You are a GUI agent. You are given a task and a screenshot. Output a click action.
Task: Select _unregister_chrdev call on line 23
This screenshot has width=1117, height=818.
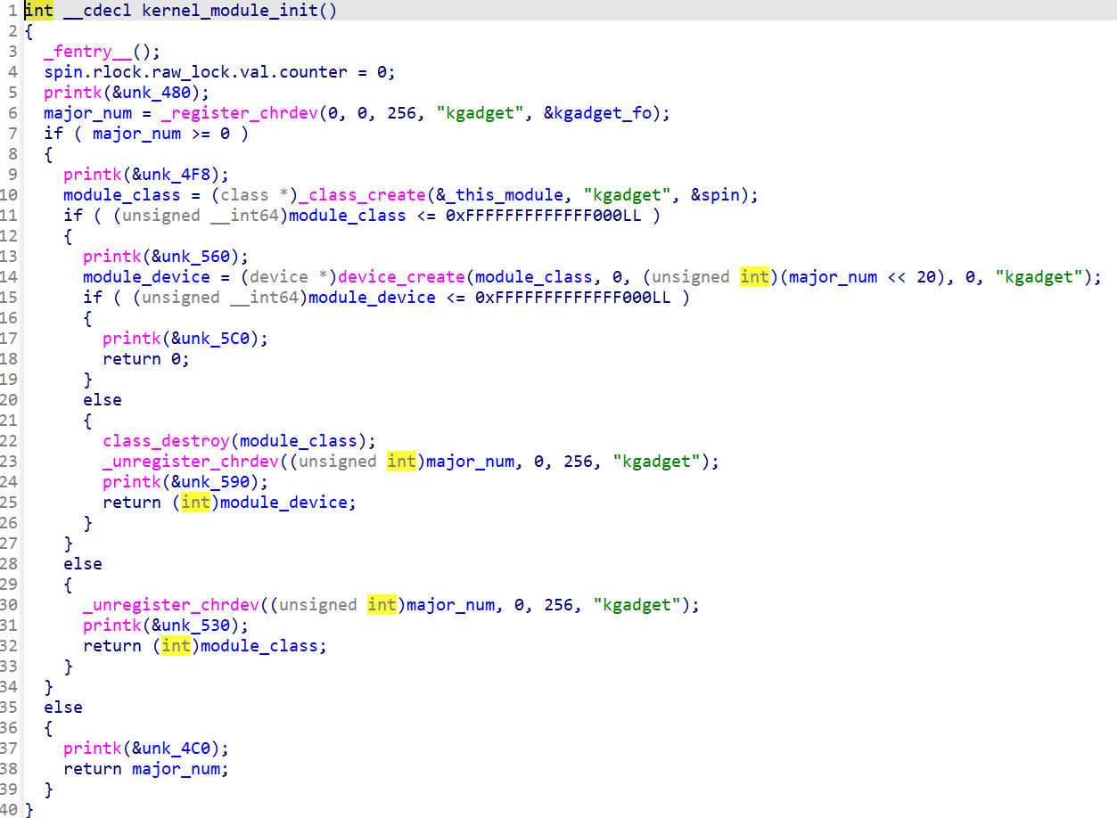coord(191,462)
